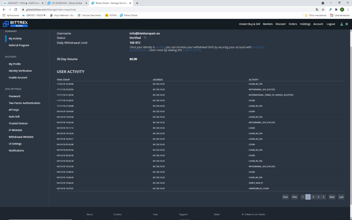Open the Extensions puzzle icon
The image size is (352, 220).
point(336,9)
